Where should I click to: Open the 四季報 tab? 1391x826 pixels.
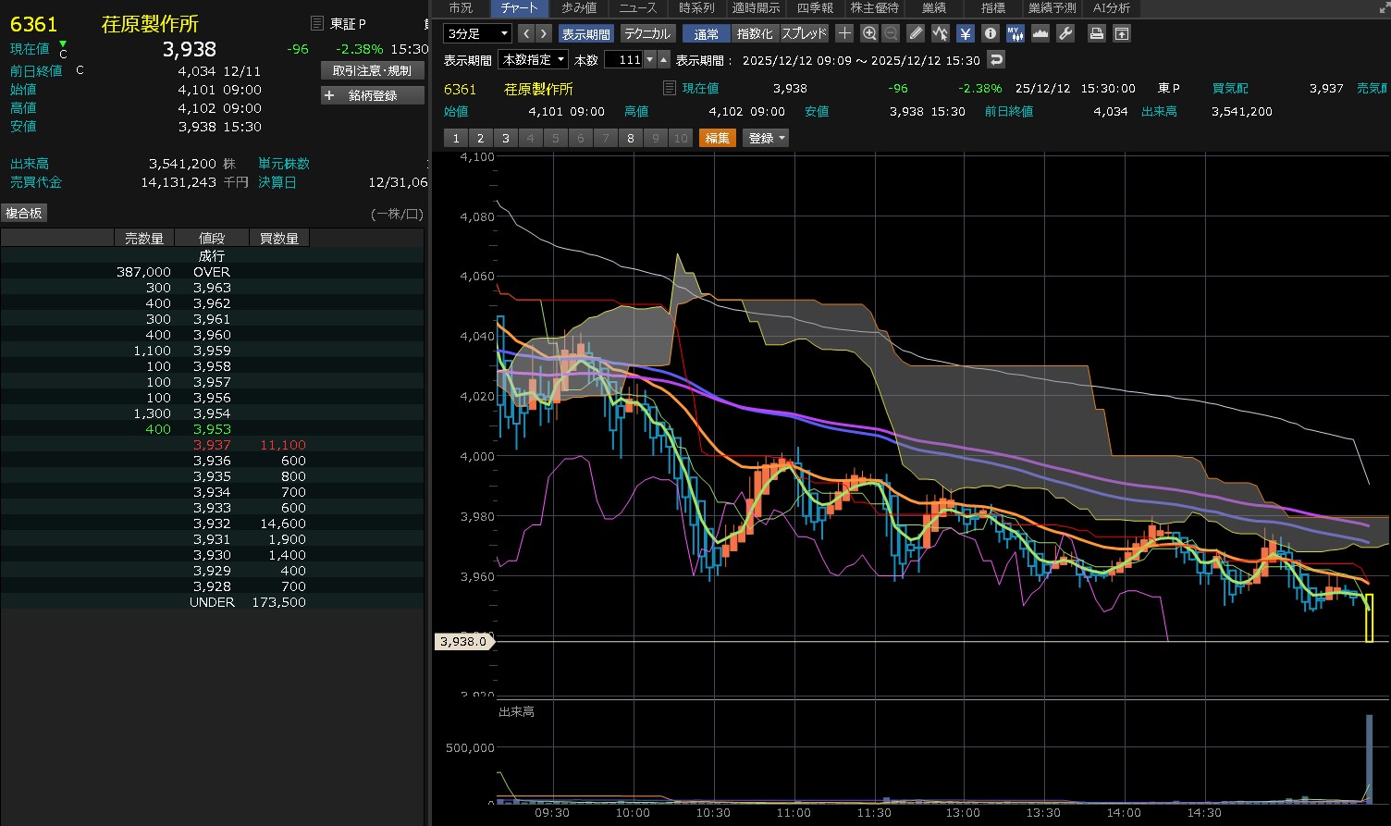pos(815,8)
